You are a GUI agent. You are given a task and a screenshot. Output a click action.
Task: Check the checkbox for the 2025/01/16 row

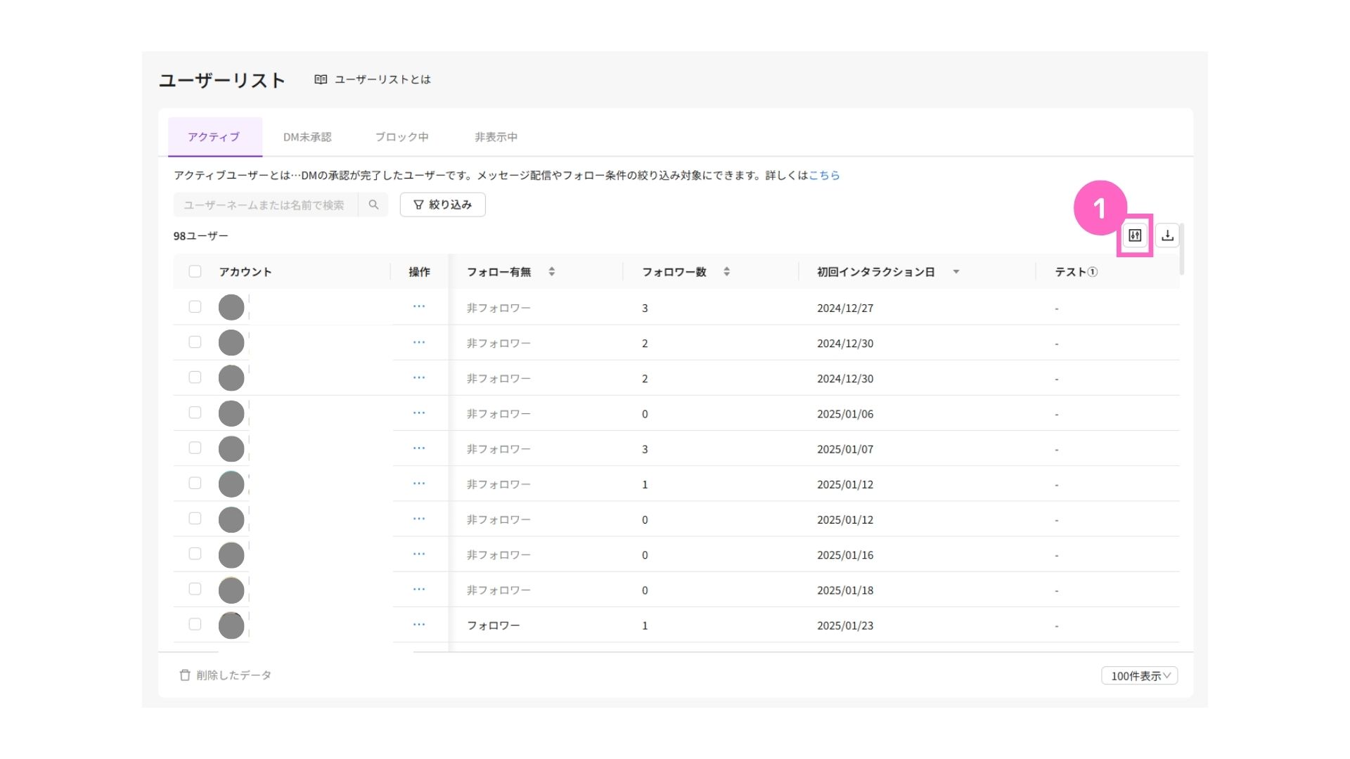(195, 554)
